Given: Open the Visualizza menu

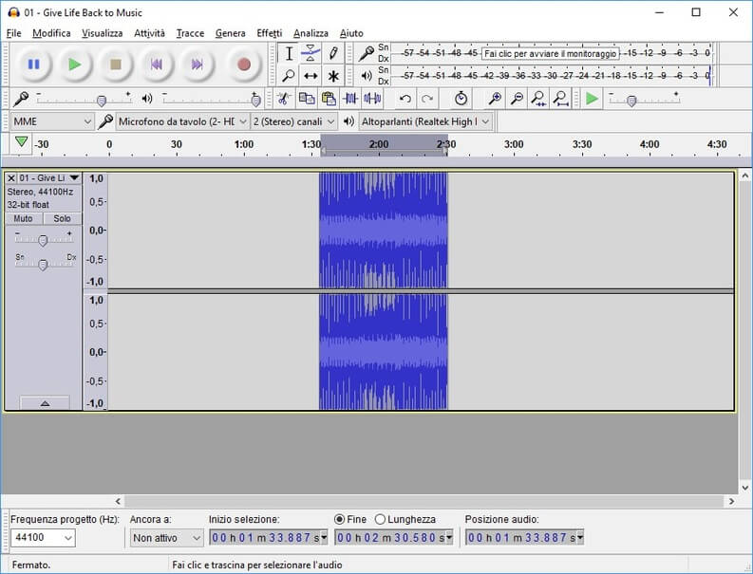Looking at the screenshot, I should pos(102,33).
